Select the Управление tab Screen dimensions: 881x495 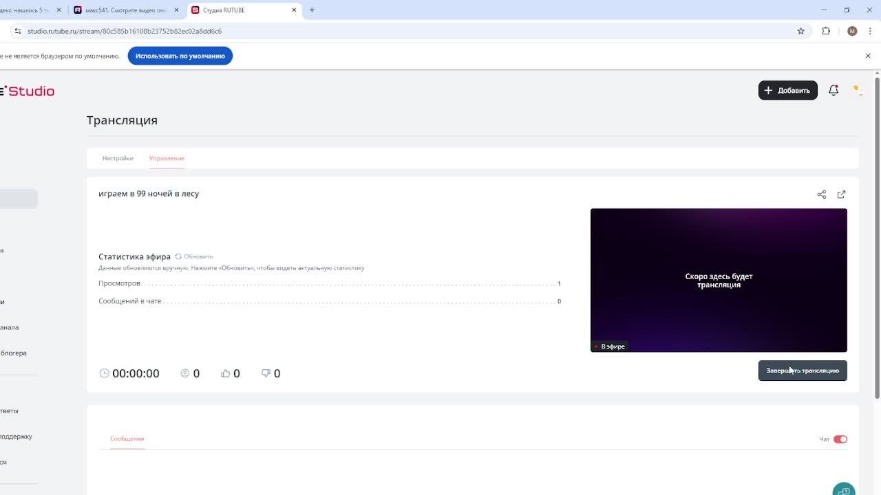tap(167, 158)
